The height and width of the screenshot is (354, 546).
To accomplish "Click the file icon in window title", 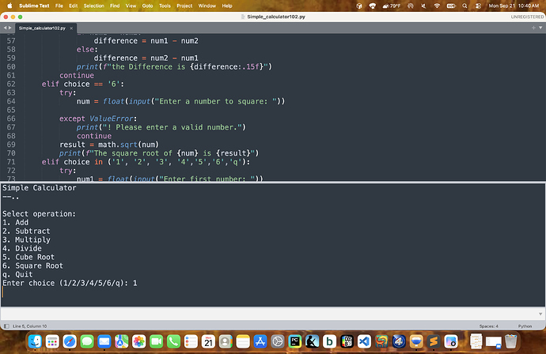I will pyautogui.click(x=243, y=17).
